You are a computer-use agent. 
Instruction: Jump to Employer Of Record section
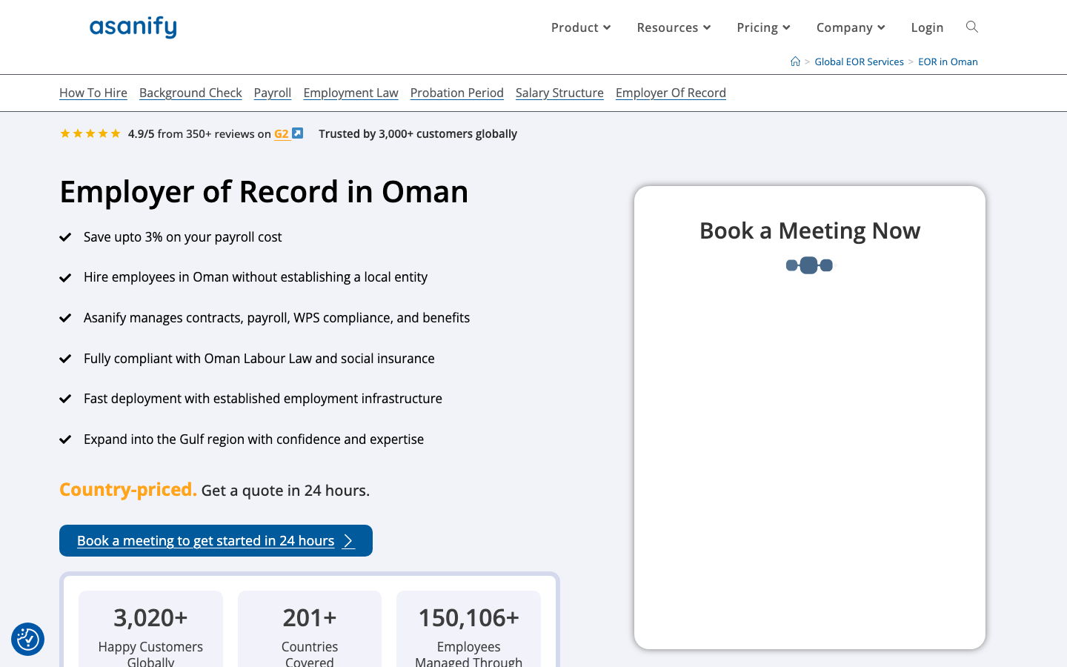point(671,93)
